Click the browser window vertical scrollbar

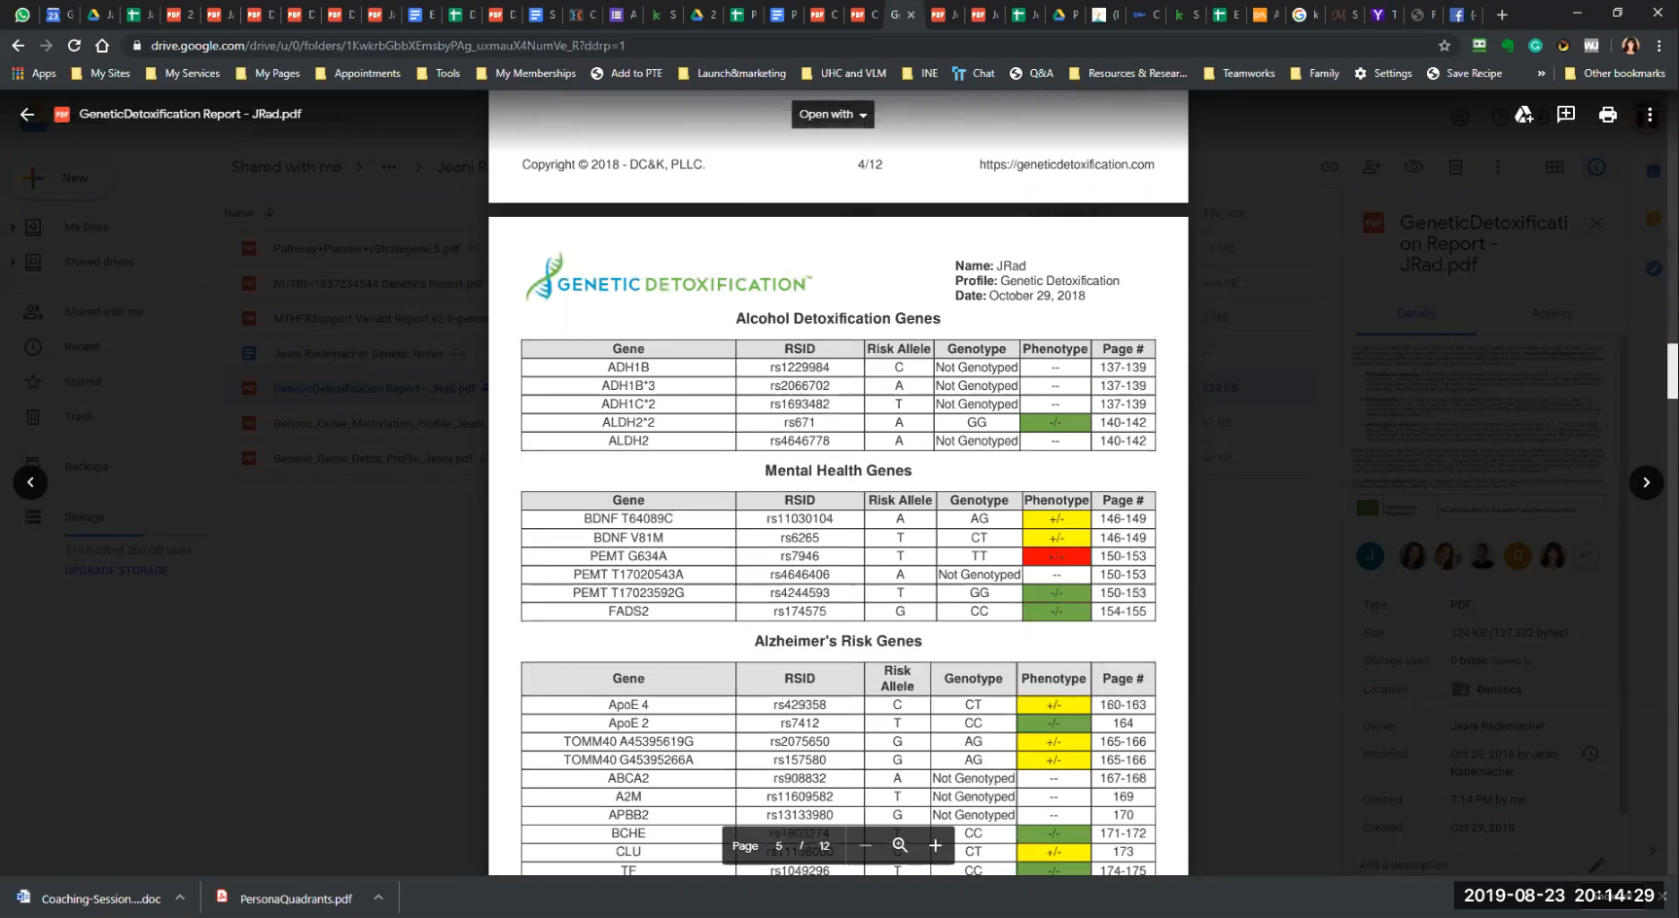pyautogui.click(x=1672, y=371)
